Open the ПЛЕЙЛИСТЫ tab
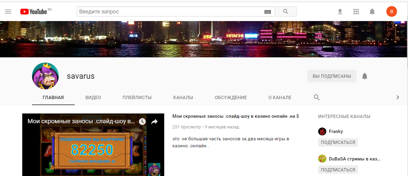408x176 pixels. [137, 98]
